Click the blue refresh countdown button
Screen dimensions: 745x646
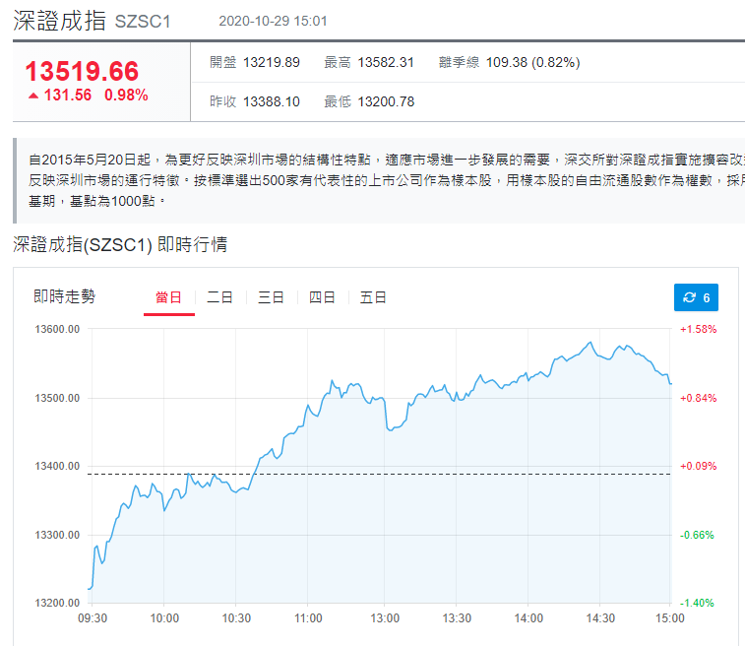click(x=696, y=297)
